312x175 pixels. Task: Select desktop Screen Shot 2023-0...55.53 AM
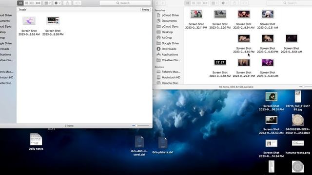[x=272, y=125]
